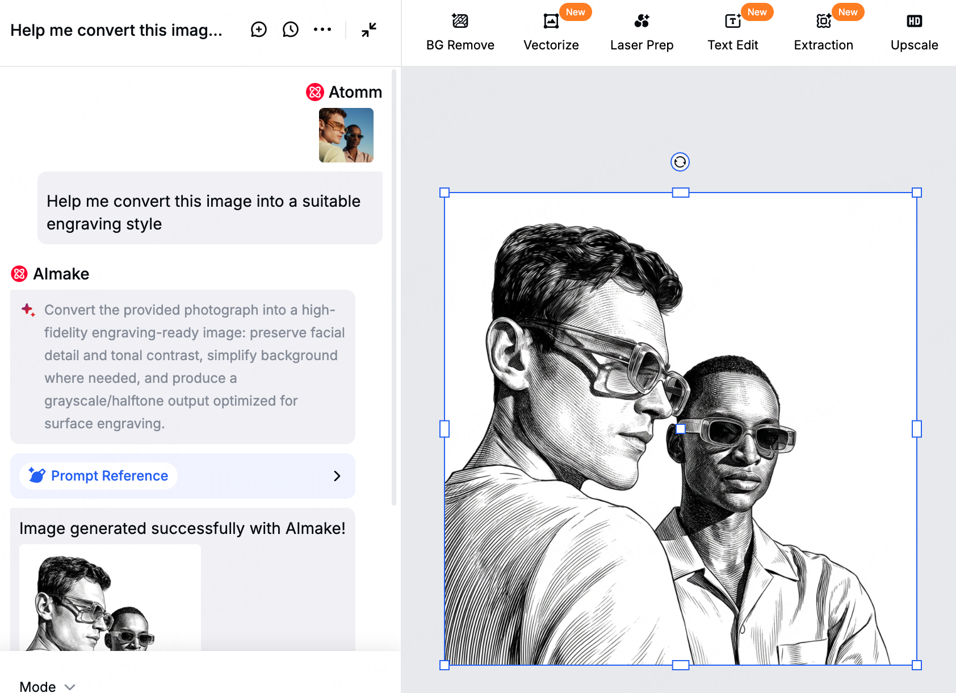Start a new chat with plus bubble icon
The image size is (956, 693).
pyautogui.click(x=259, y=30)
